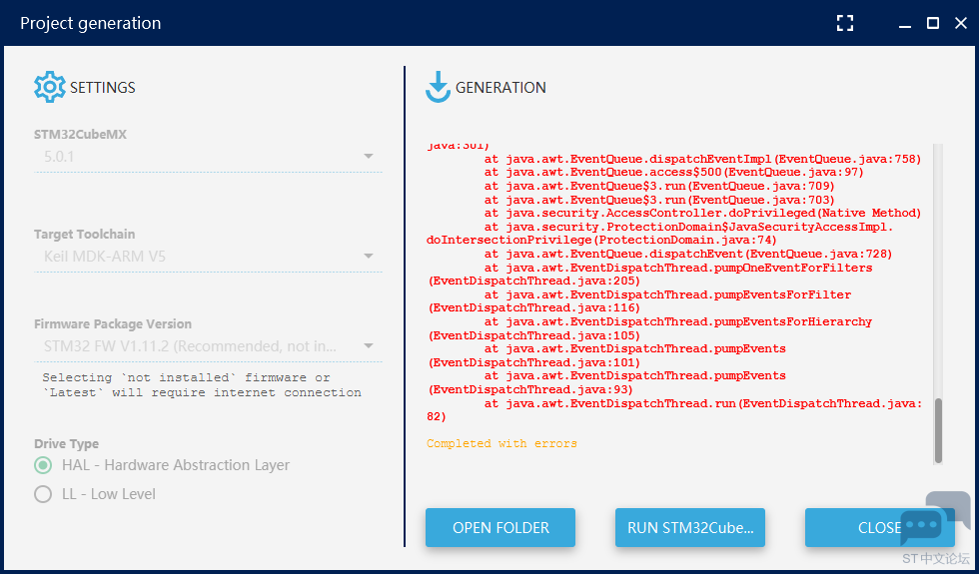Click the 'Selecting `not installed` firmware' note
Viewport: 979px width, 574px height.
[202, 385]
